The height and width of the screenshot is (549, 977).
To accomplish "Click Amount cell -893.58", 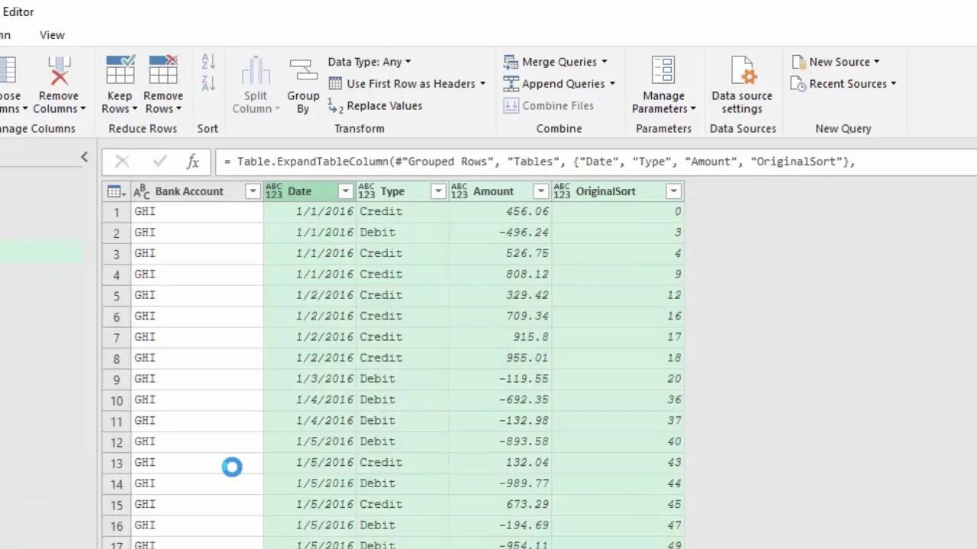I will coord(501,441).
